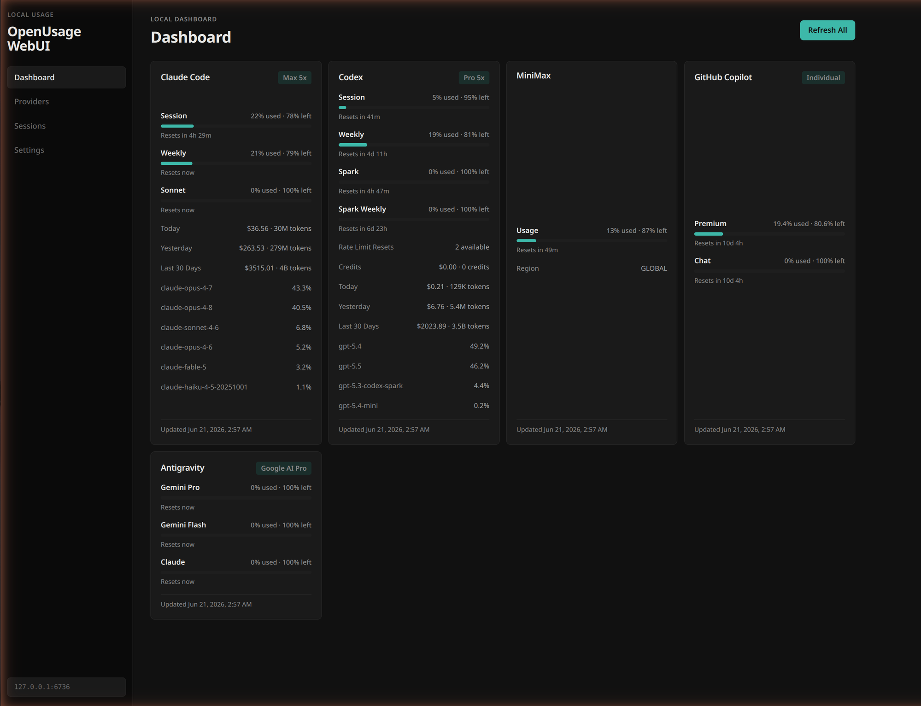The width and height of the screenshot is (921, 706).
Task: Click the claude-sonnet-4-6 row
Action: pos(236,327)
